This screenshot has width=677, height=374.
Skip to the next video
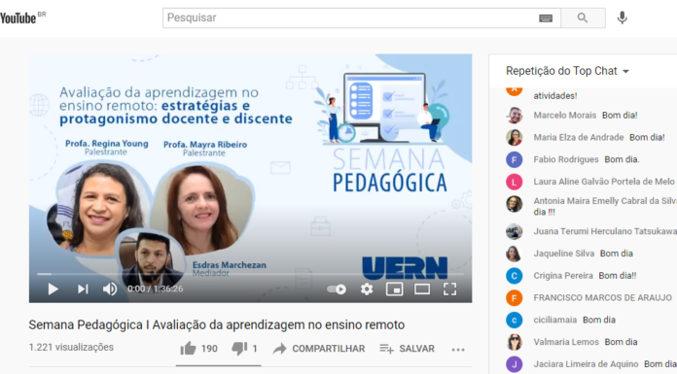click(83, 289)
